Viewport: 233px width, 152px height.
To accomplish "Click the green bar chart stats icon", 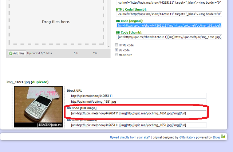I will 223,136.
